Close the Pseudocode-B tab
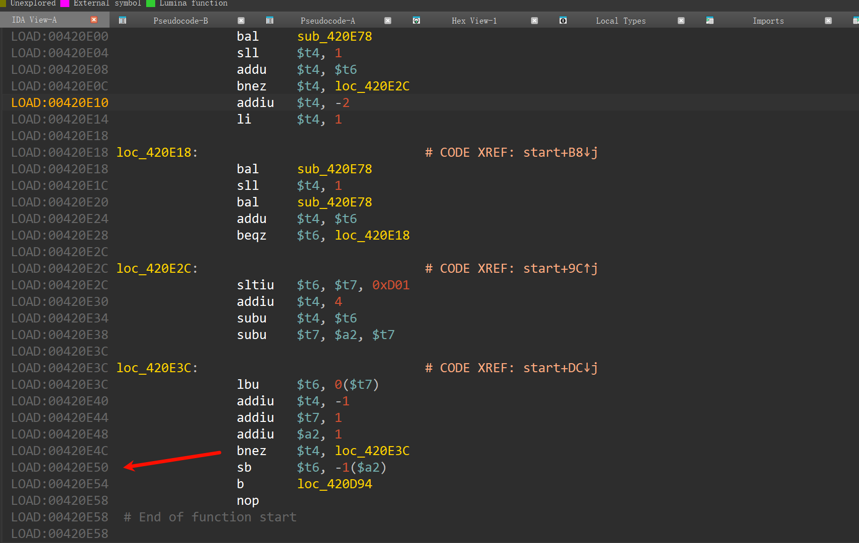The height and width of the screenshot is (543, 859). (241, 21)
